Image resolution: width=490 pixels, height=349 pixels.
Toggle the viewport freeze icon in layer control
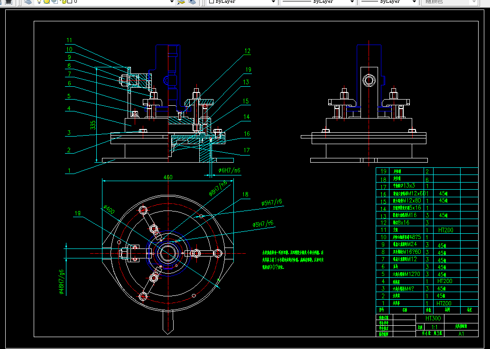pos(55,1)
